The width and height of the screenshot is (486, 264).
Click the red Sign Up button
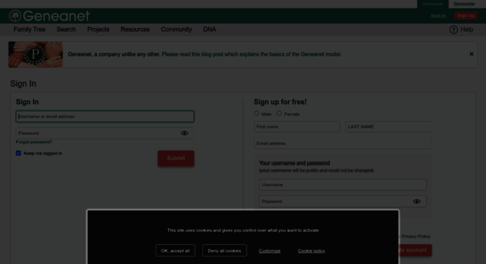tap(466, 16)
